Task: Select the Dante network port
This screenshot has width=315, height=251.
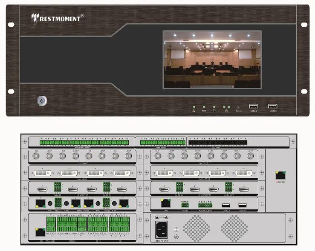Action: click(x=280, y=175)
